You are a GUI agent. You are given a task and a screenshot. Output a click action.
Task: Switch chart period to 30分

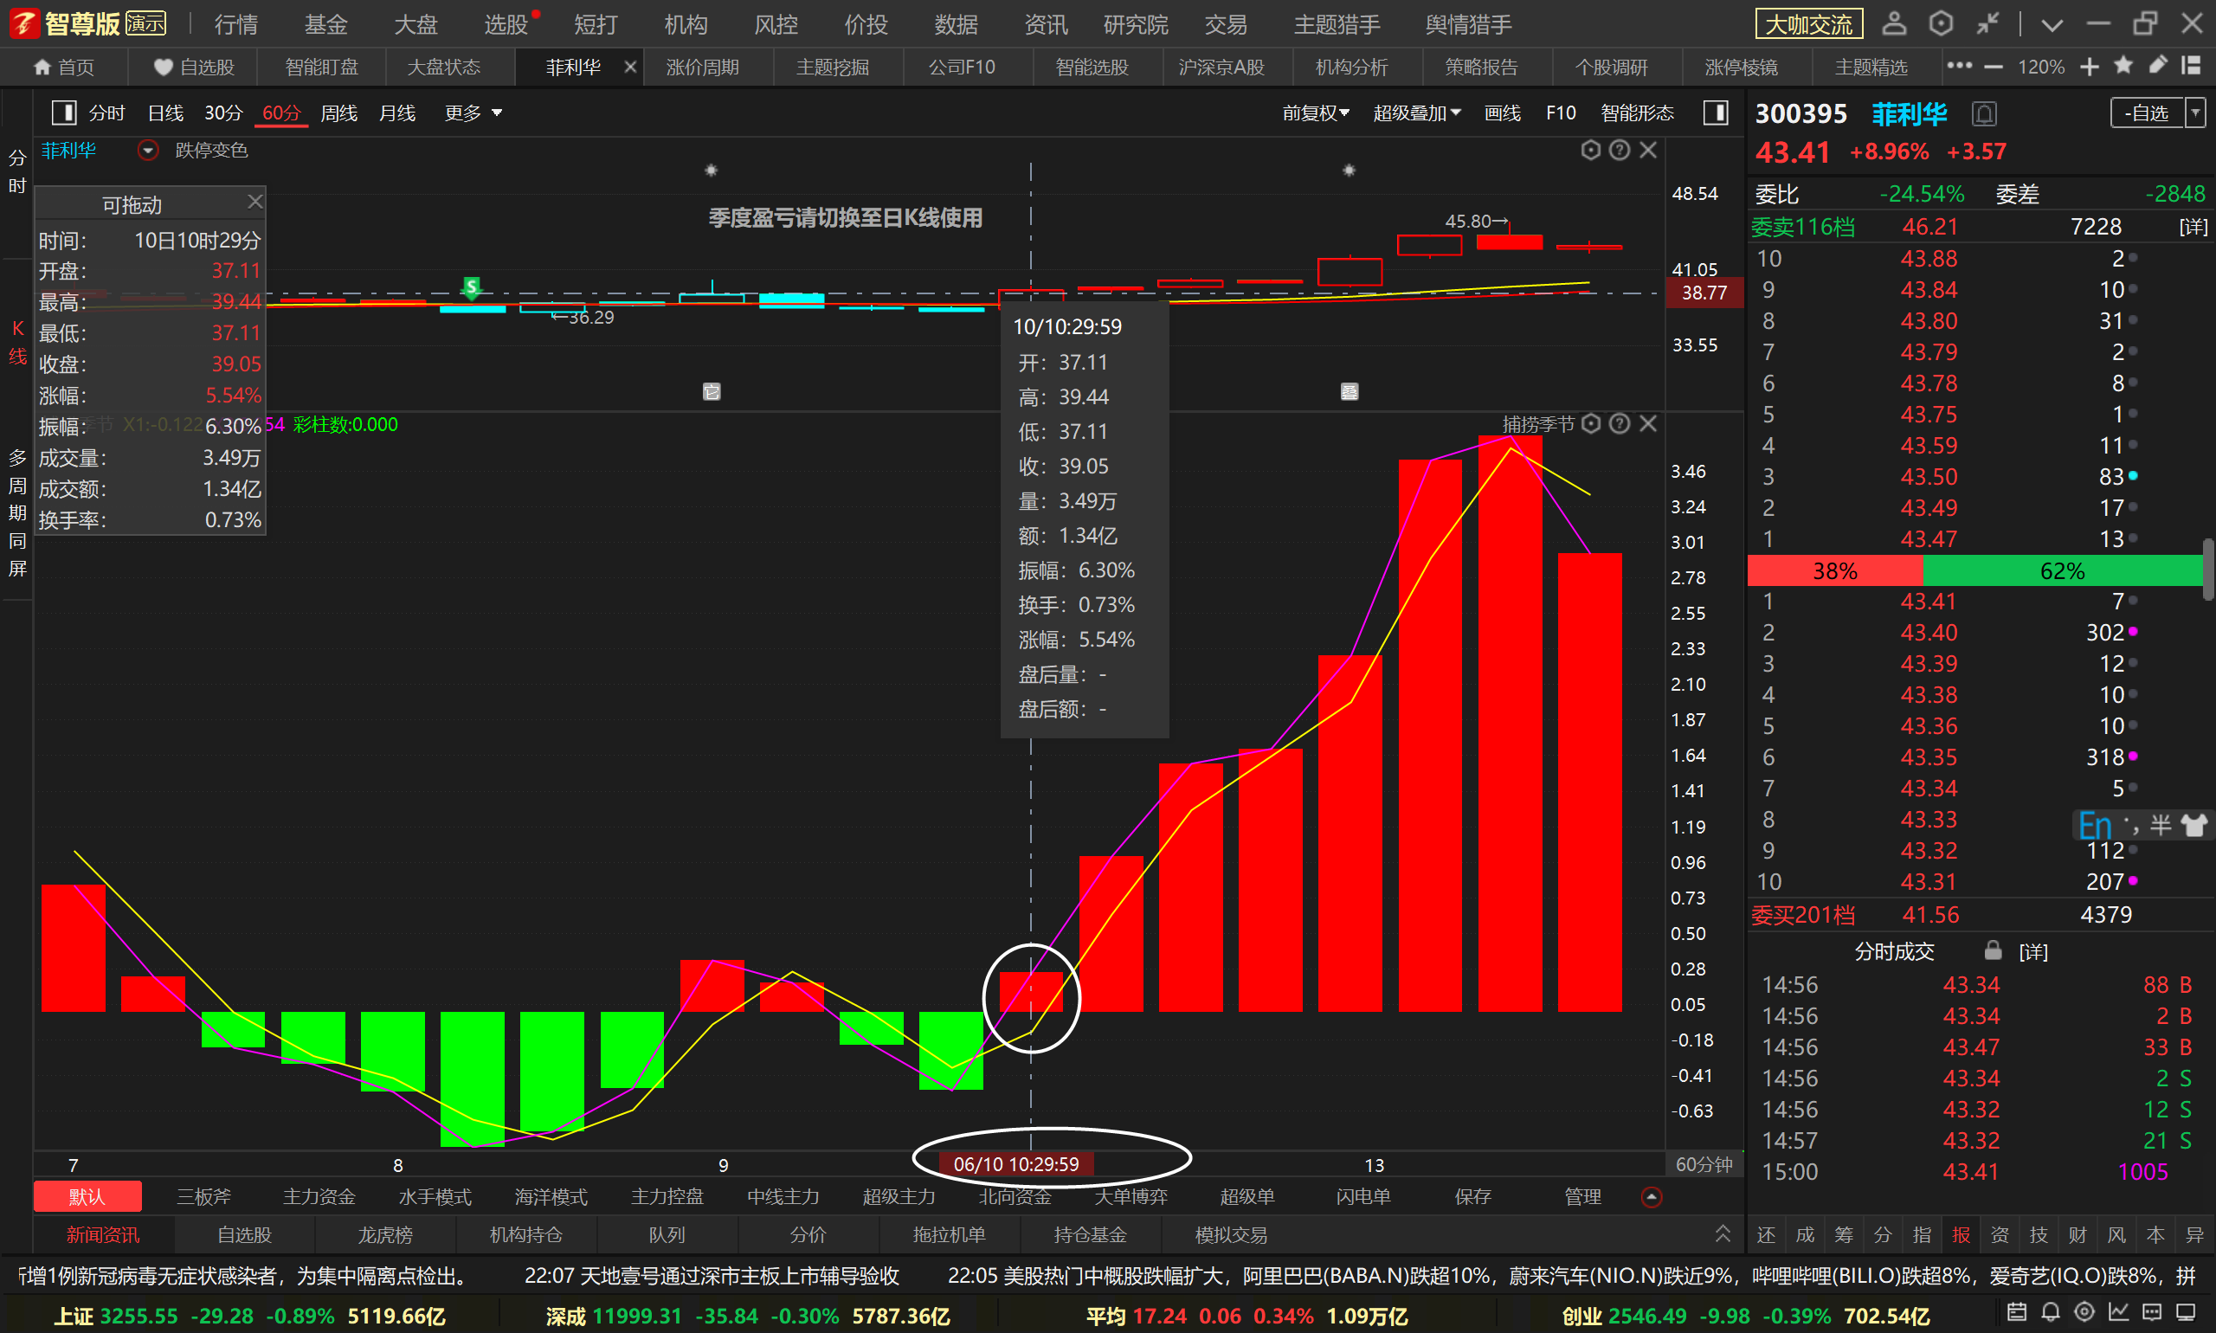pos(222,113)
